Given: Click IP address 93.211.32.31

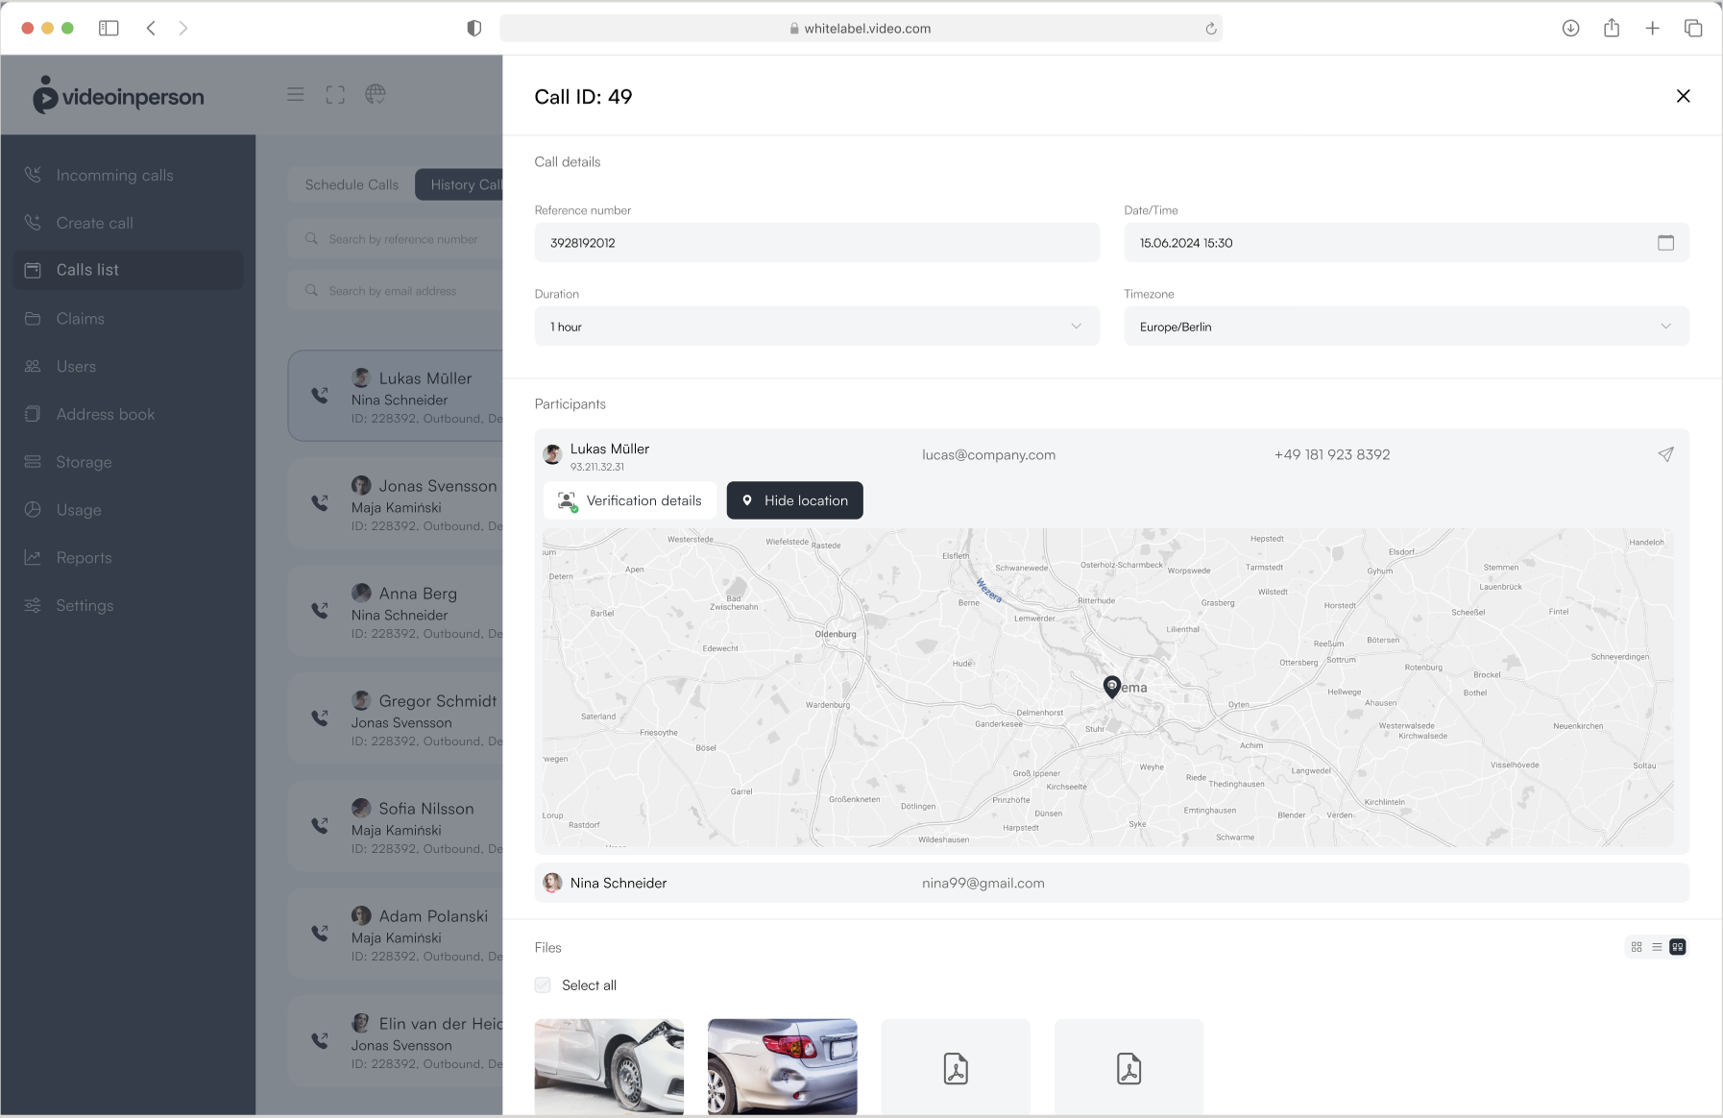Looking at the screenshot, I should (x=597, y=467).
